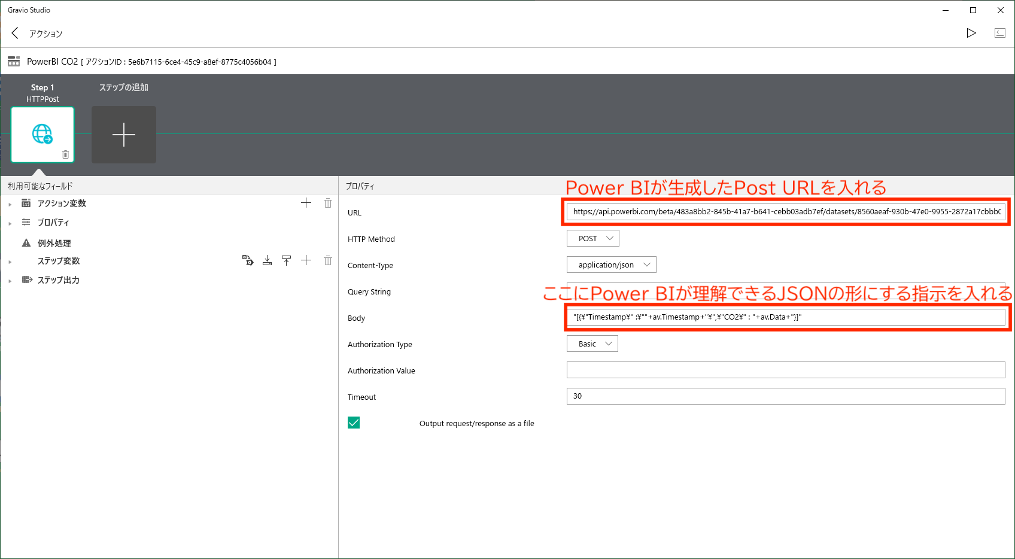Image resolution: width=1015 pixels, height=559 pixels.
Task: Expand the アクション変数 tree node
Action: pyautogui.click(x=10, y=204)
